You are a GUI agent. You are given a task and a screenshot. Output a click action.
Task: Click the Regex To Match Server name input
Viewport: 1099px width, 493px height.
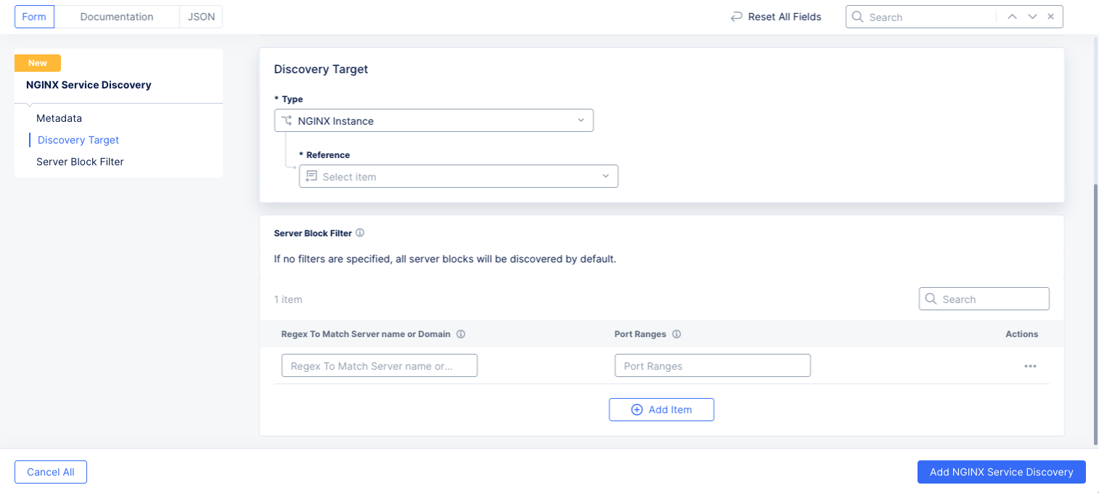[x=379, y=365]
